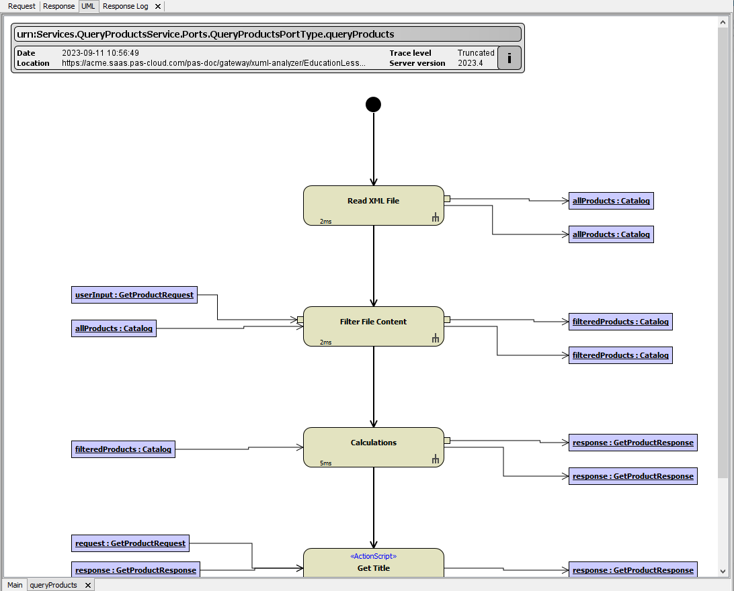Viewport: 734px width, 591px height.
Task: Open the Response tab
Action: coord(58,6)
